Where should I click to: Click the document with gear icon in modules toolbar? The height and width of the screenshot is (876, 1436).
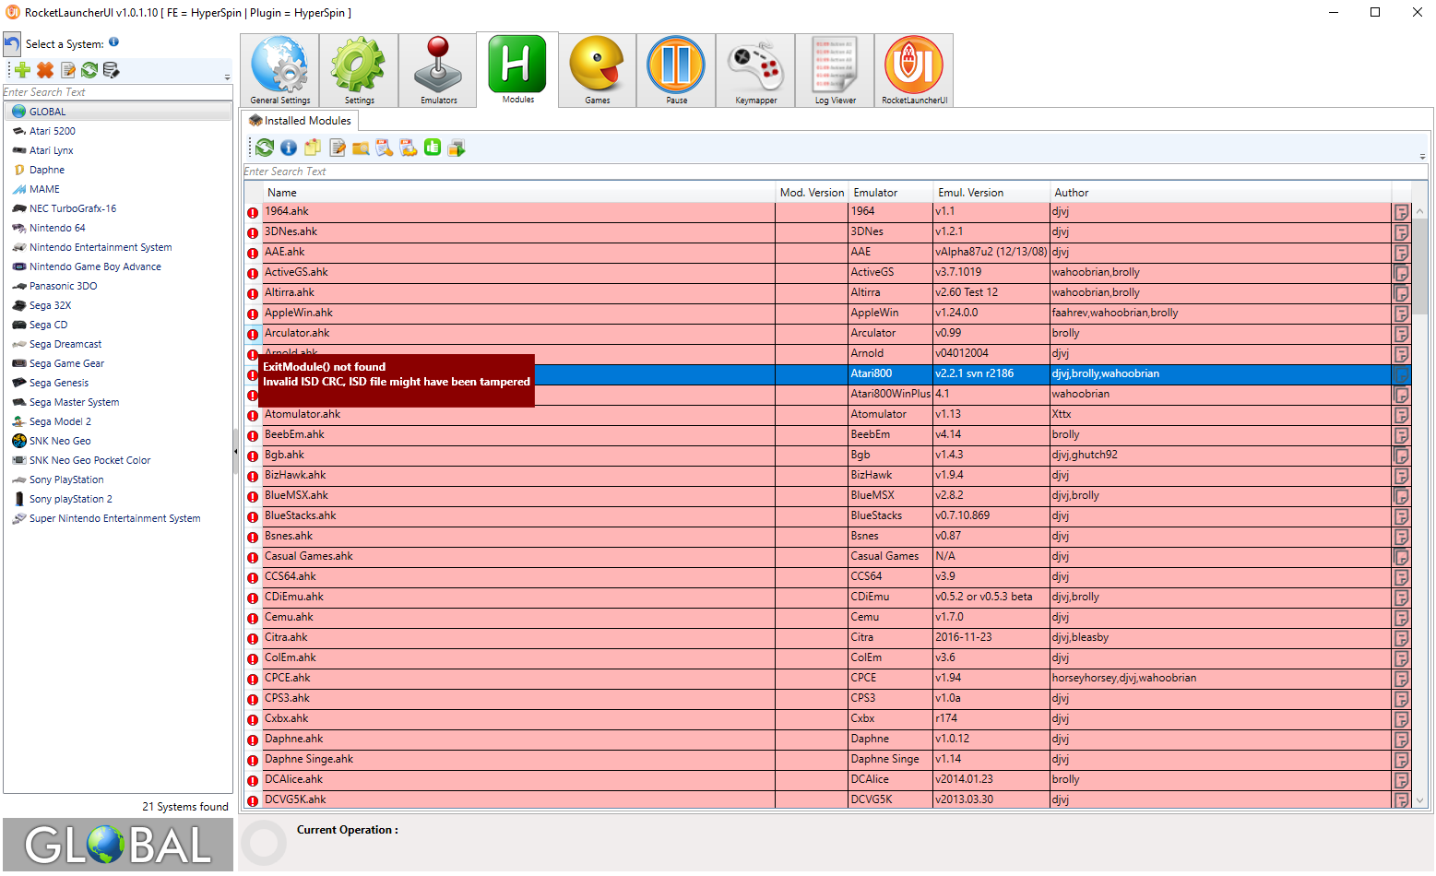pos(409,148)
